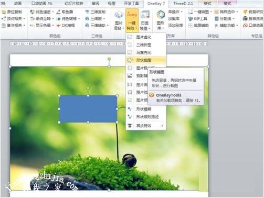Screen dimensions: 264x198
Task: Open the 顶点相关 dropdown
Action: pos(13,18)
